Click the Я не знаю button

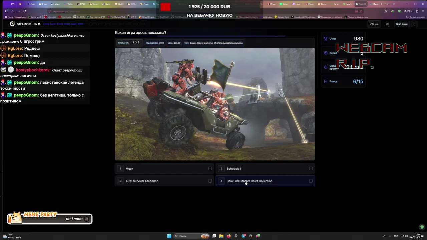pos(402,24)
